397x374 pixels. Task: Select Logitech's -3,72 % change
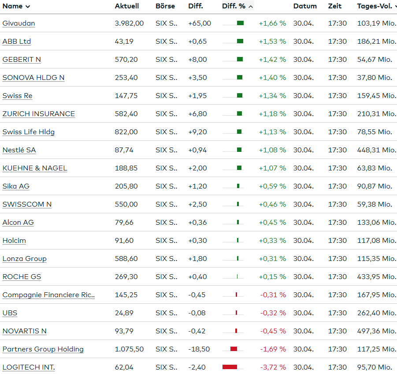click(273, 367)
